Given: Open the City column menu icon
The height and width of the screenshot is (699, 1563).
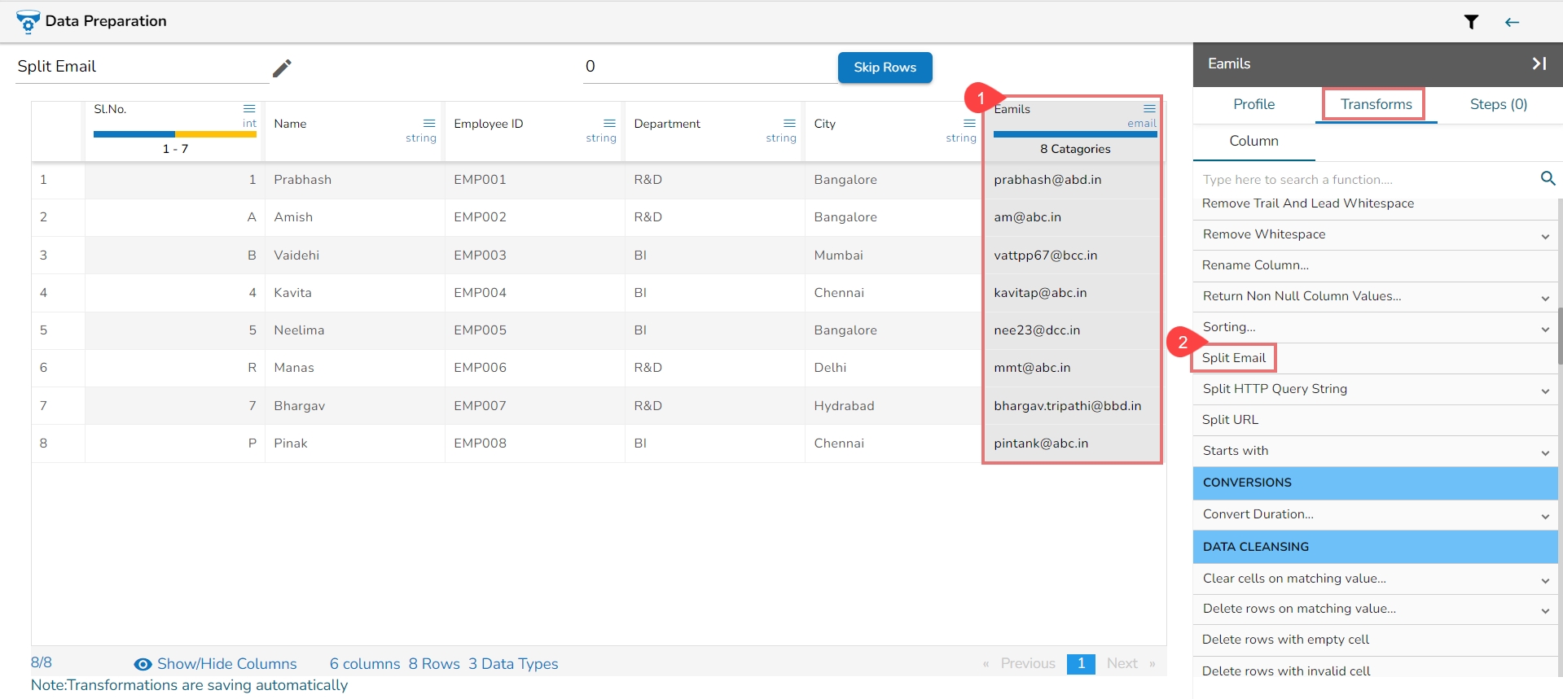Looking at the screenshot, I should (x=969, y=123).
